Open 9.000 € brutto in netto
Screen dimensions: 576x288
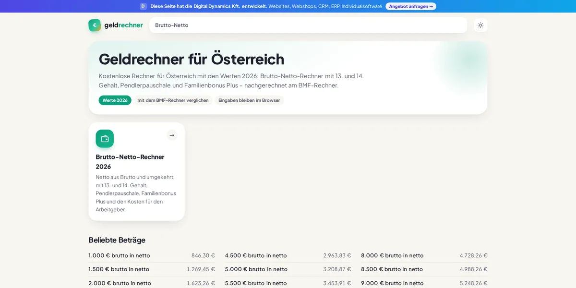392,283
